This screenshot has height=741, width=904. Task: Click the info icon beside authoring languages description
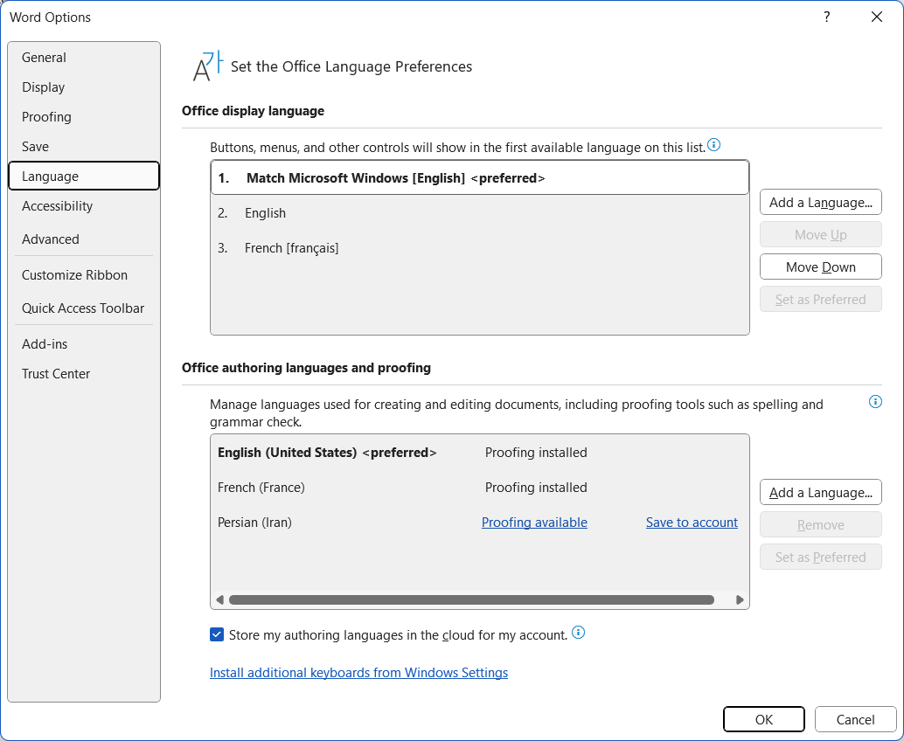point(875,402)
